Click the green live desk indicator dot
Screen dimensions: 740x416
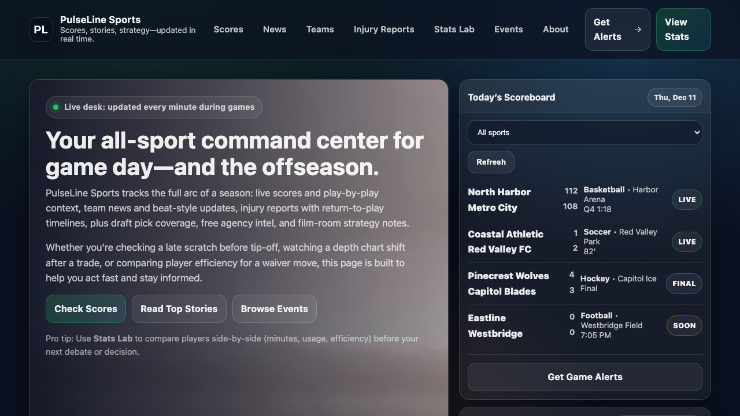point(55,107)
